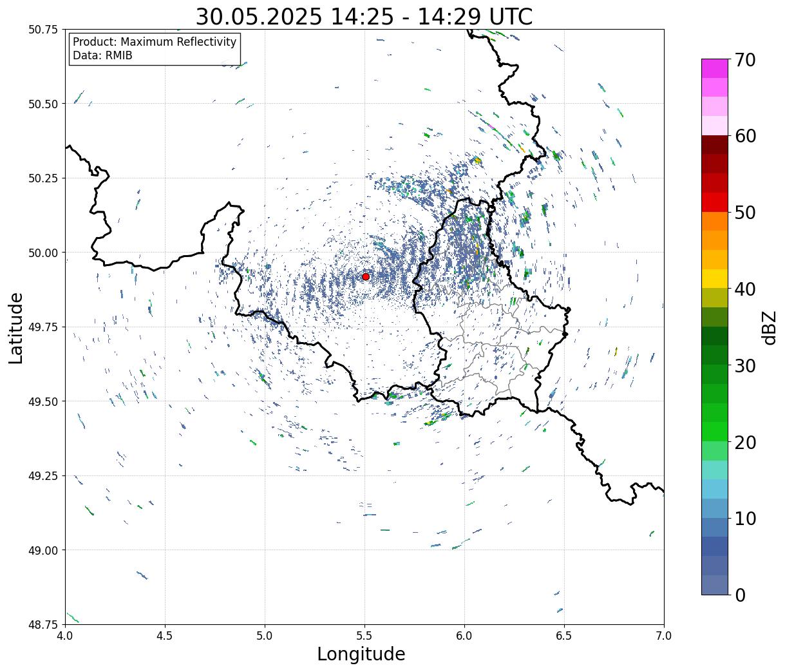Click the longitude tick label 6.0
This screenshot has width=785, height=670.
coord(464,635)
